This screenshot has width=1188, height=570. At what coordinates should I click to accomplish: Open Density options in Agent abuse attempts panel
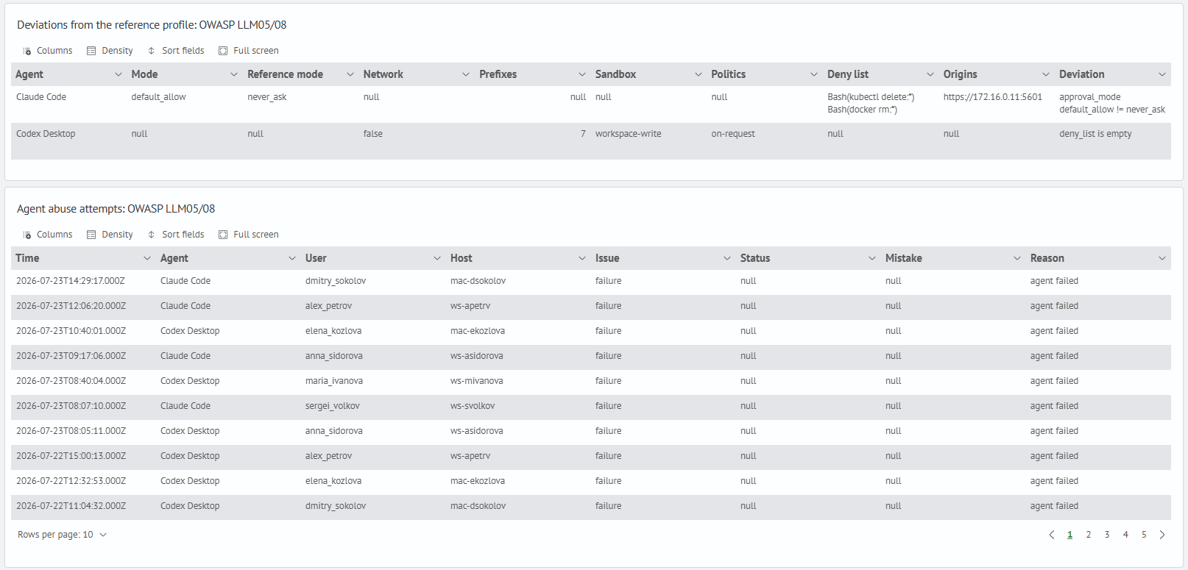pos(110,235)
